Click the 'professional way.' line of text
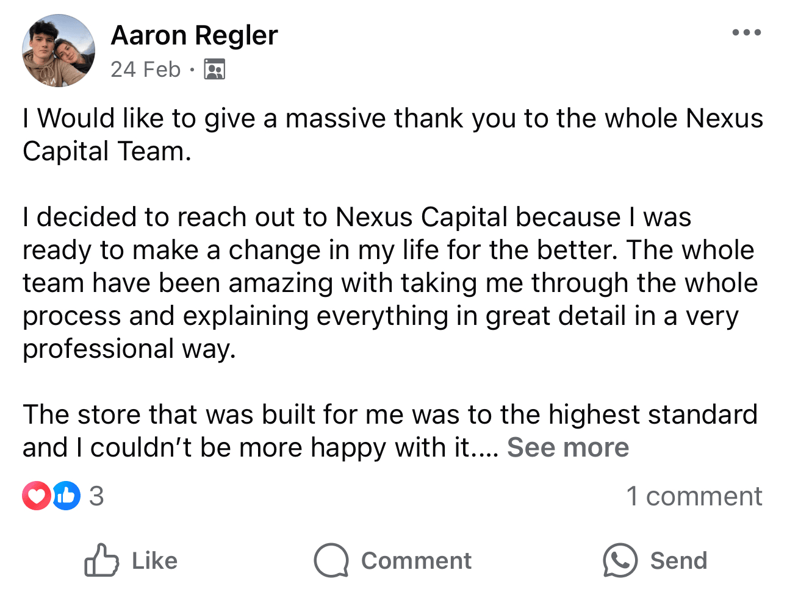Viewport: 787px width, 595px height. [x=129, y=349]
